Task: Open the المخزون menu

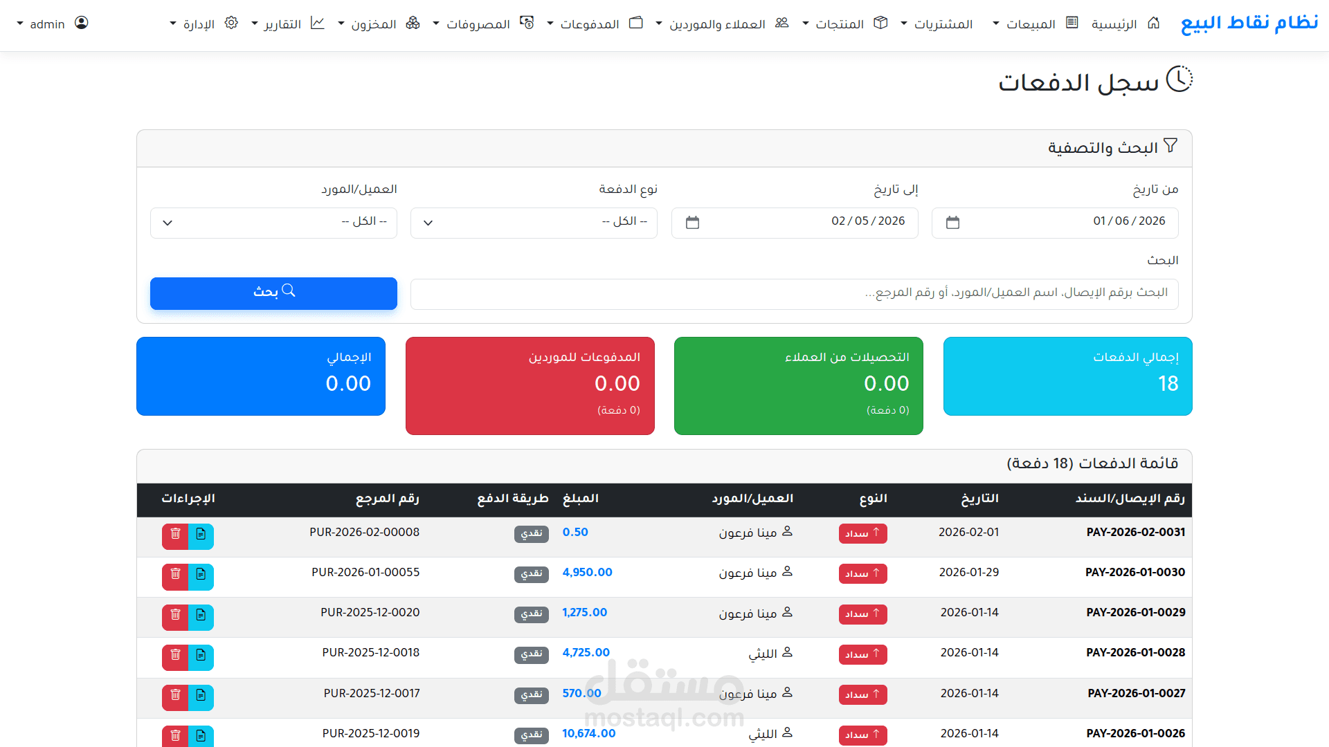Action: click(x=372, y=24)
